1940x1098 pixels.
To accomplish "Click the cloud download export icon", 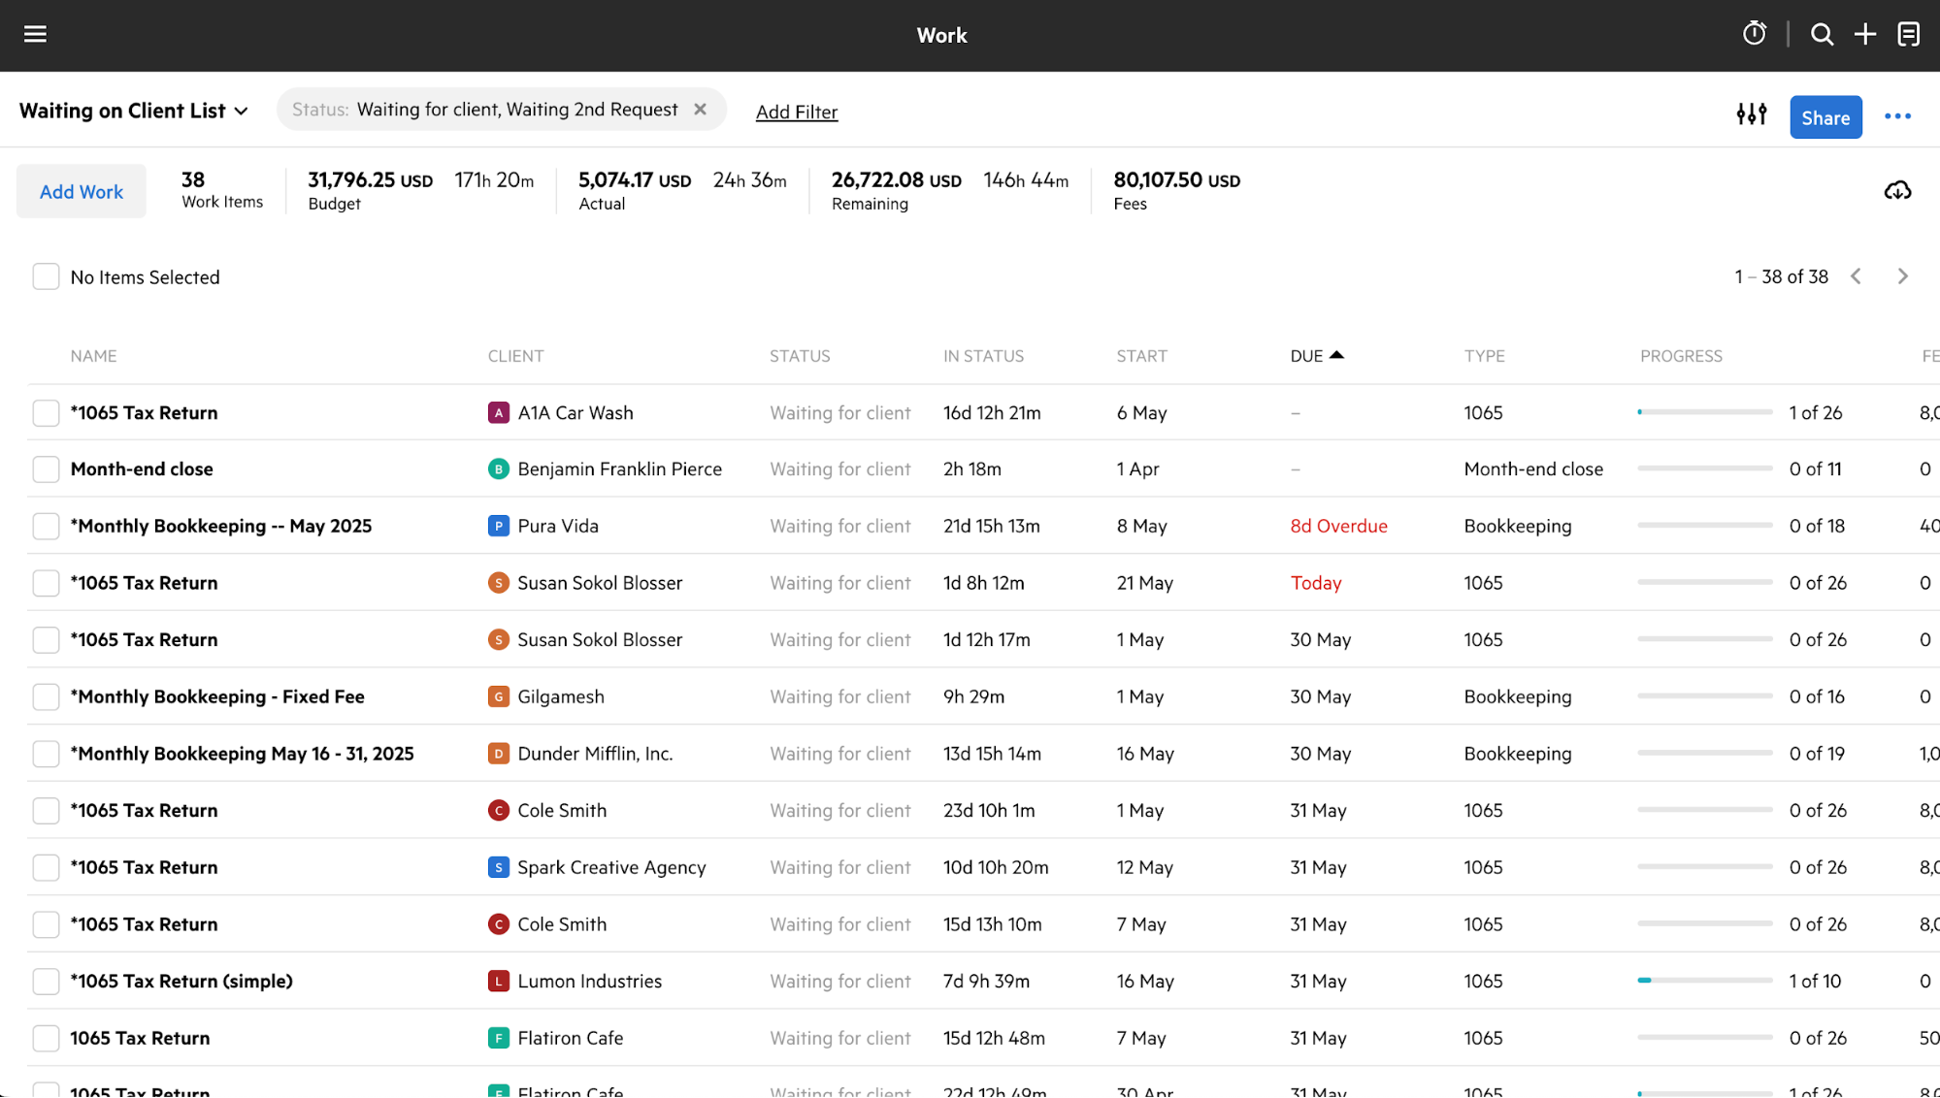I will point(1897,190).
